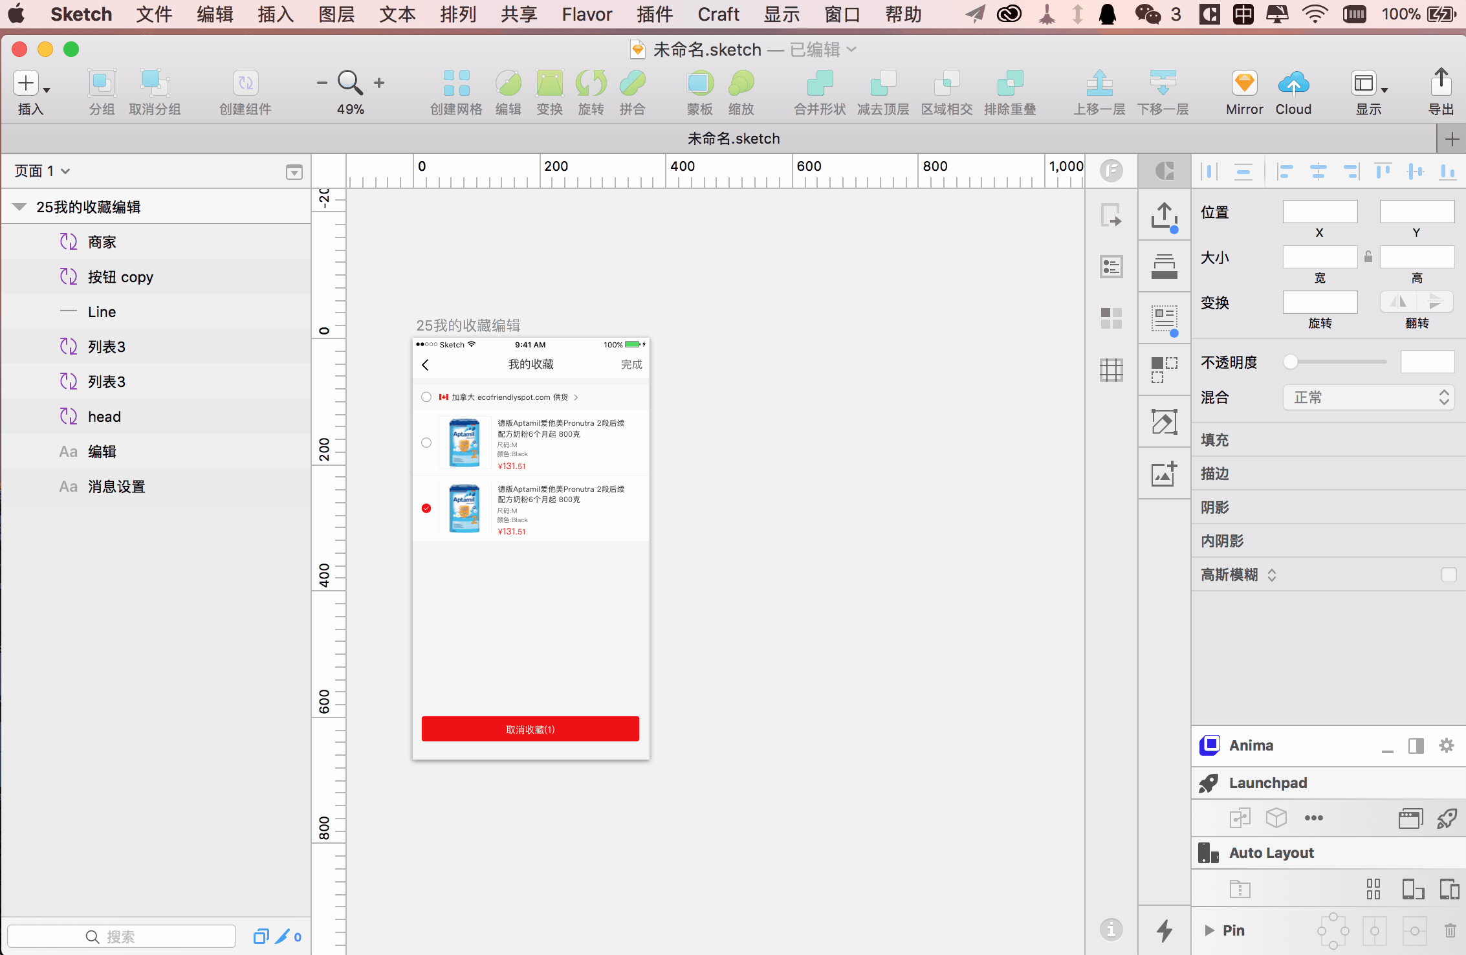Viewport: 1466px width, 955px height.
Task: Click Difference (排除重叠) boolean icon
Action: tap(1010, 83)
